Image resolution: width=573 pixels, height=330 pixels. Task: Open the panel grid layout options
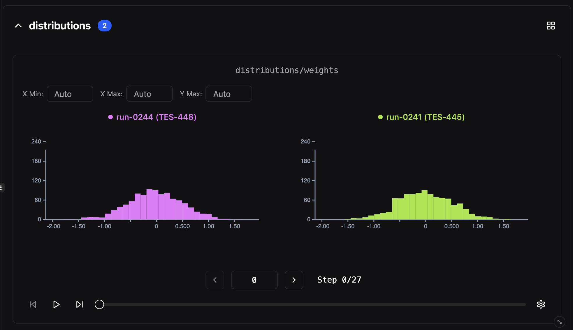click(x=551, y=26)
